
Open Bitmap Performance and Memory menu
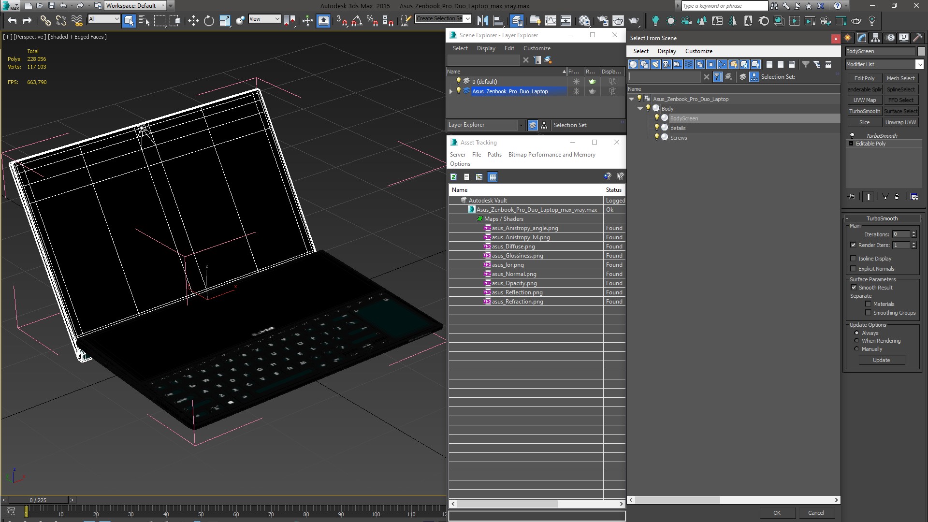[x=552, y=155]
